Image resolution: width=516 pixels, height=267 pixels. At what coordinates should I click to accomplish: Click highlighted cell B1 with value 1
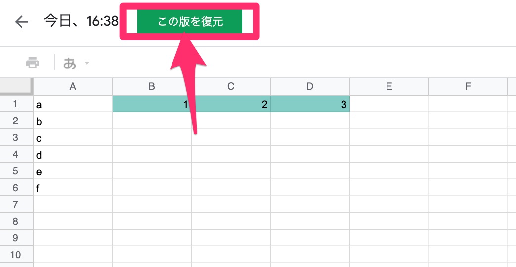click(152, 104)
